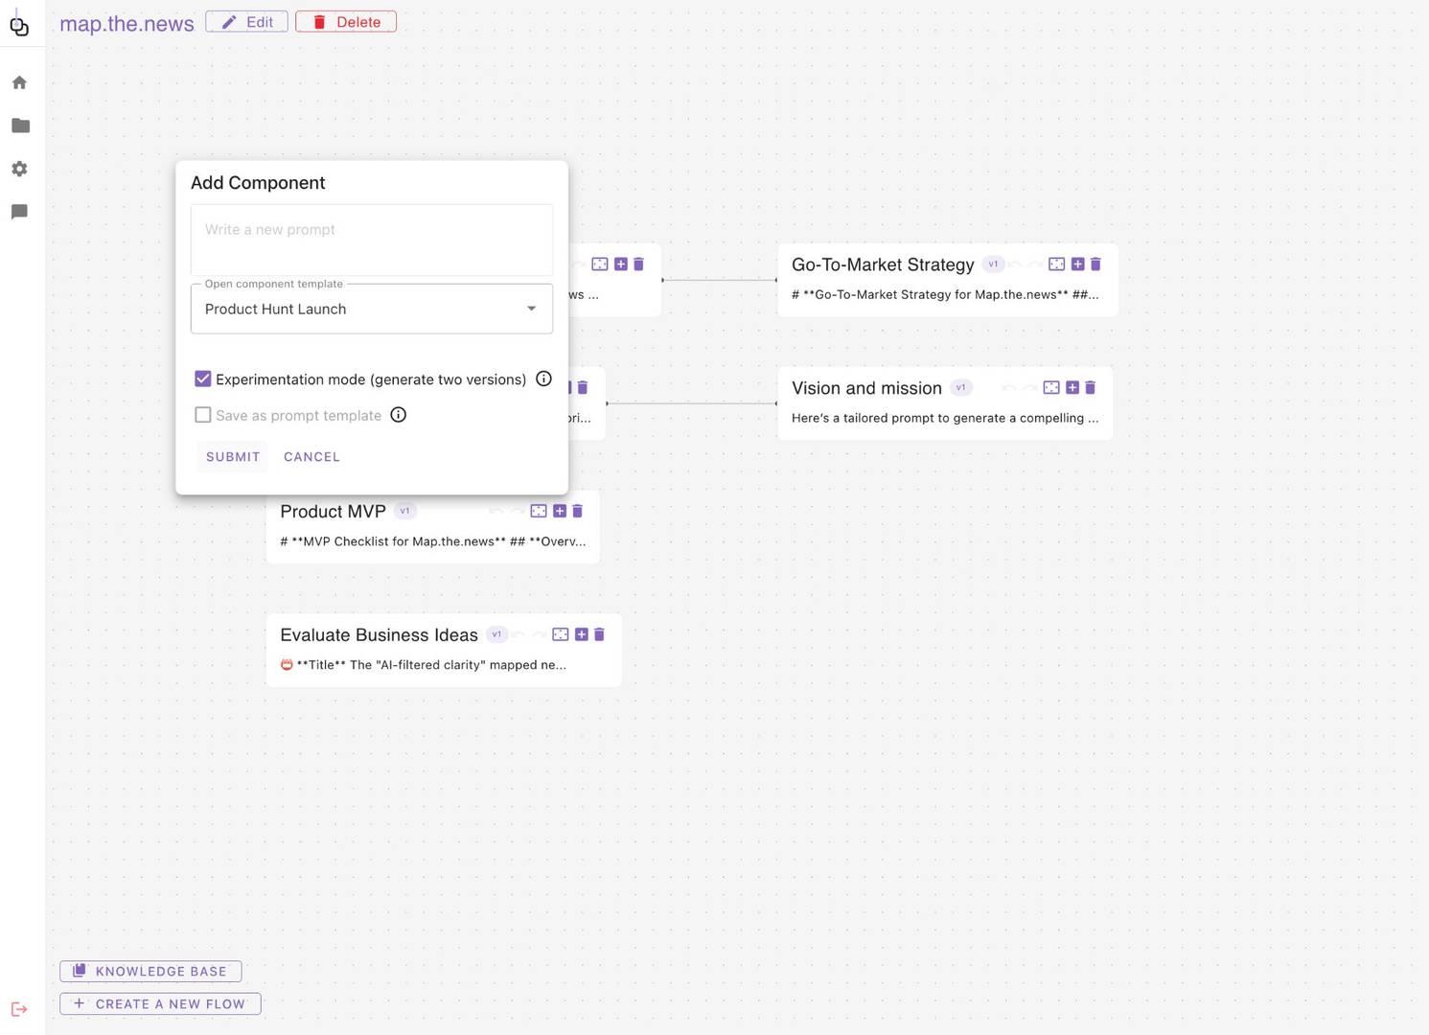Add a component after Vision and mission

coord(1072,388)
